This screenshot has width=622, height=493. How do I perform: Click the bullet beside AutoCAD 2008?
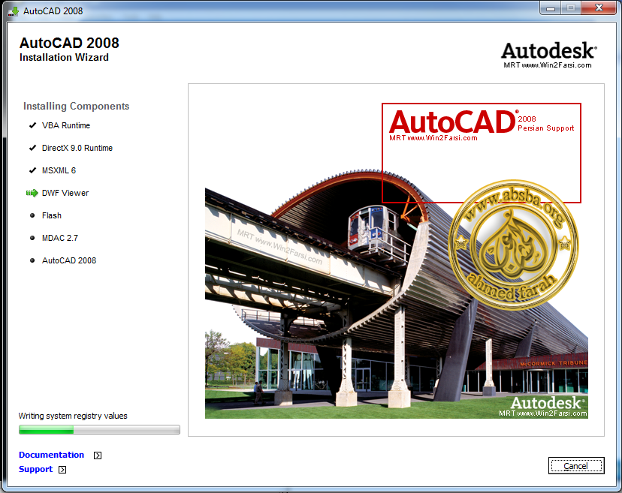click(32, 260)
